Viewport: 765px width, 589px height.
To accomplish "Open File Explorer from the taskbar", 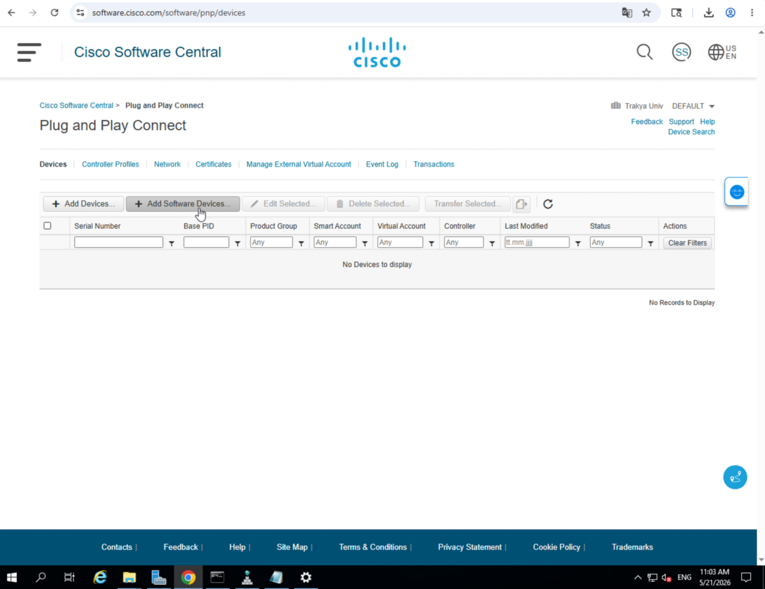I will (129, 577).
